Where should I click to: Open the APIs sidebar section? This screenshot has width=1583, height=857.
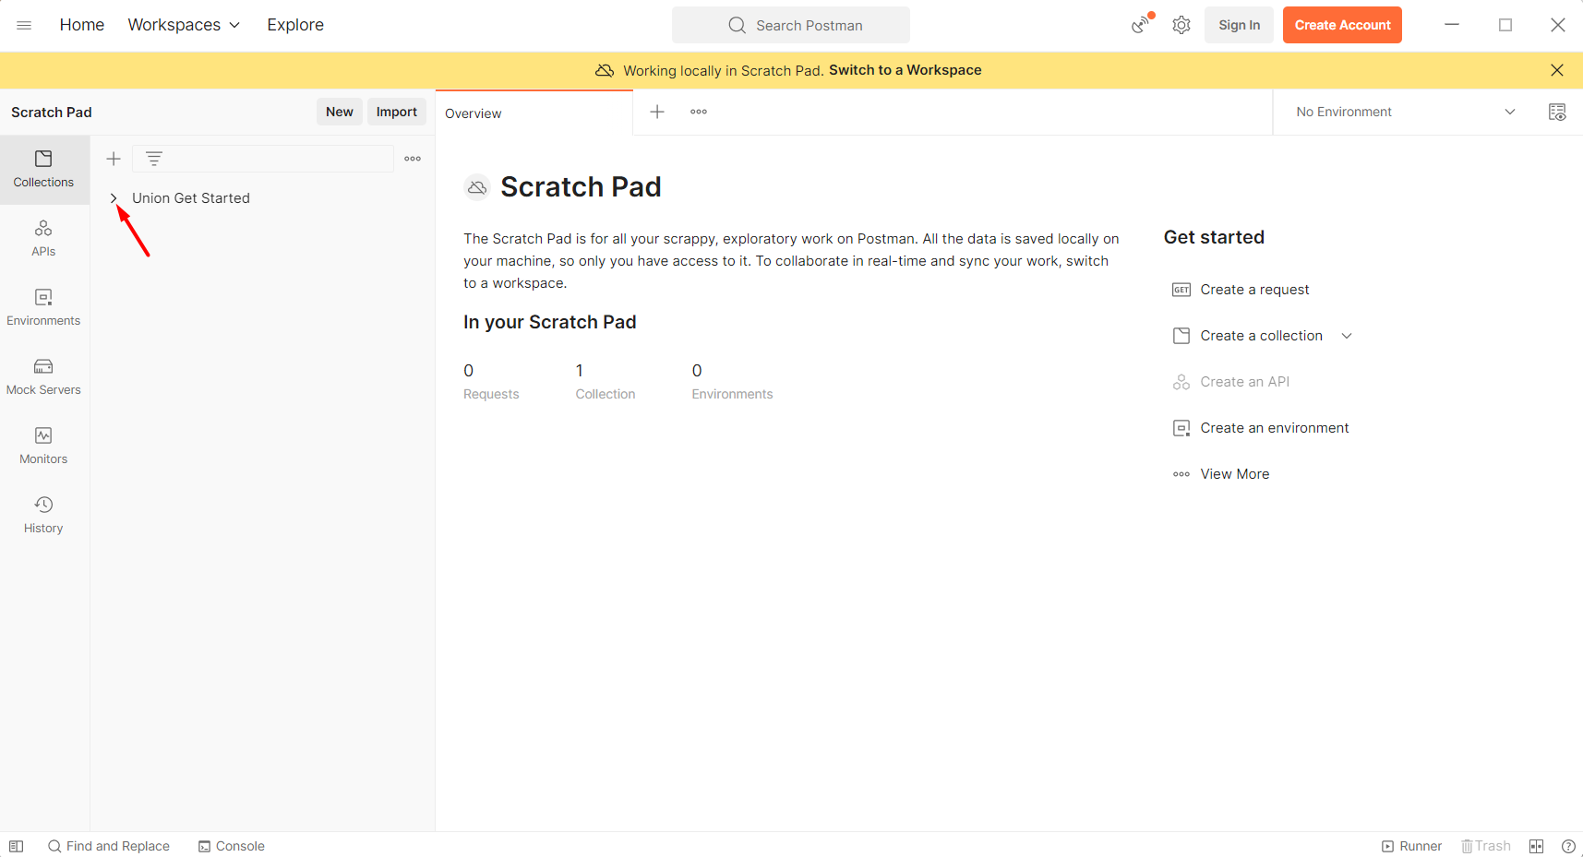[x=43, y=238]
